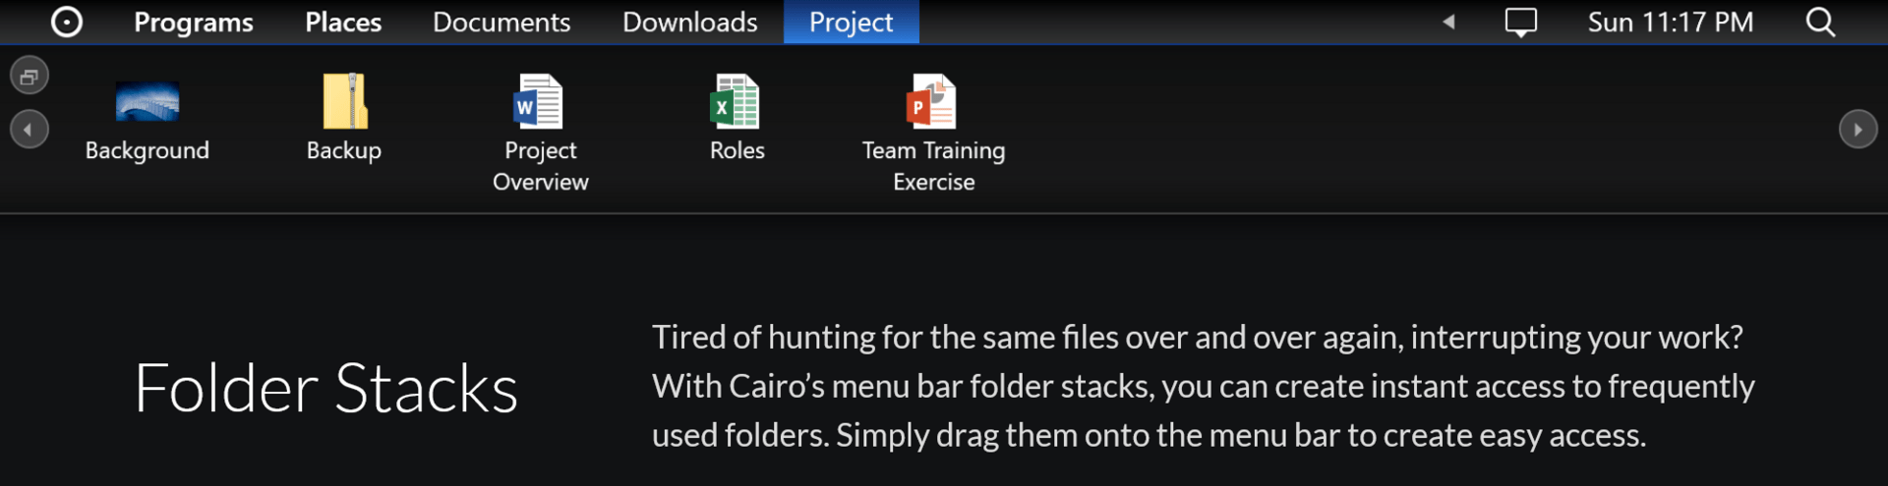Open the Team Training Exercise PowerPoint
The width and height of the screenshot is (1888, 486).
931,101
